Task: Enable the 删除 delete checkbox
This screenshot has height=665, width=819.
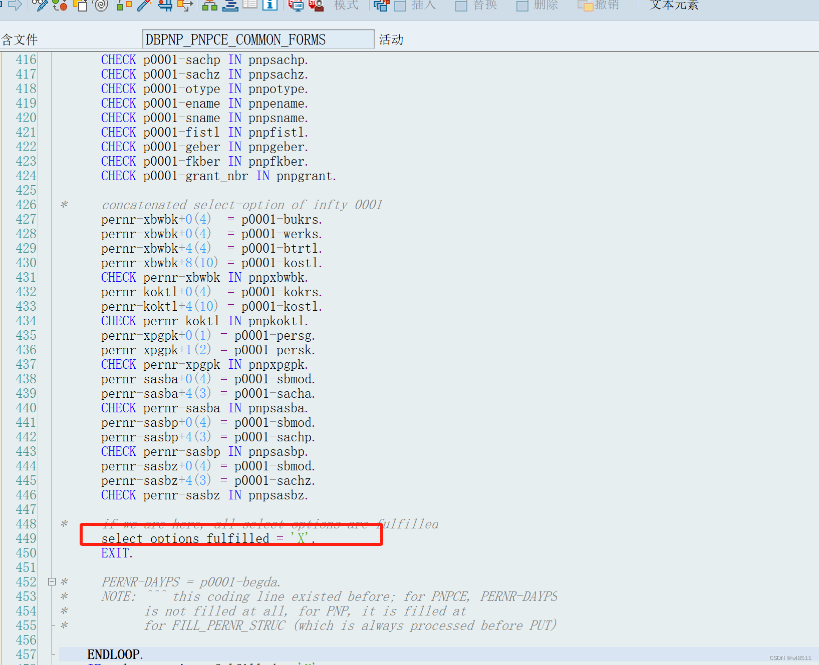Action: pos(522,7)
